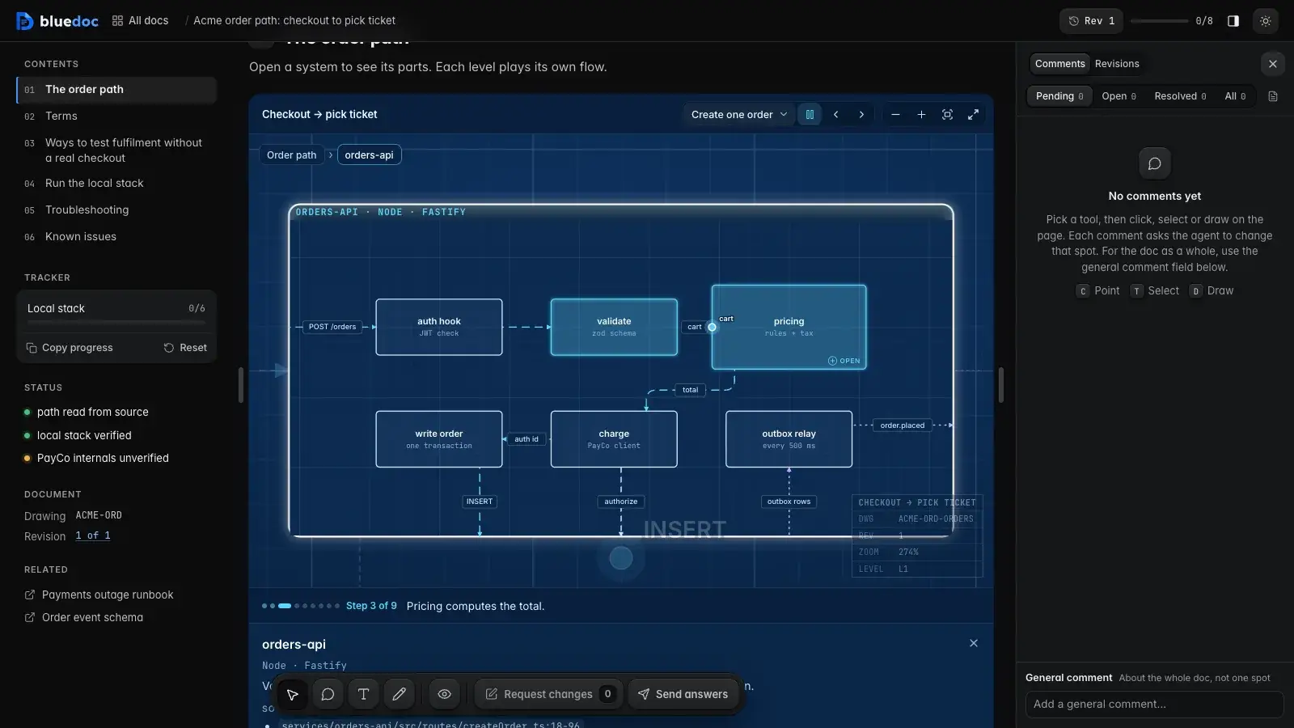Viewport: 1294px width, 728px height.
Task: Click the Order path breadcrumb
Action: (x=291, y=155)
